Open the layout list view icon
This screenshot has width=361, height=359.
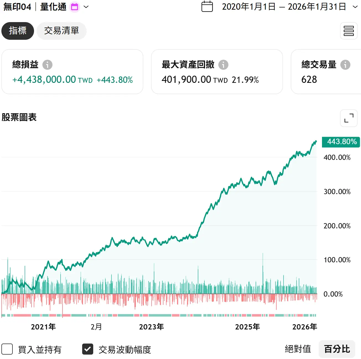(x=349, y=31)
